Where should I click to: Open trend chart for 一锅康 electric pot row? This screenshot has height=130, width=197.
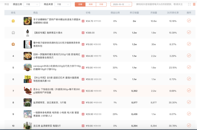[x=189, y=114]
